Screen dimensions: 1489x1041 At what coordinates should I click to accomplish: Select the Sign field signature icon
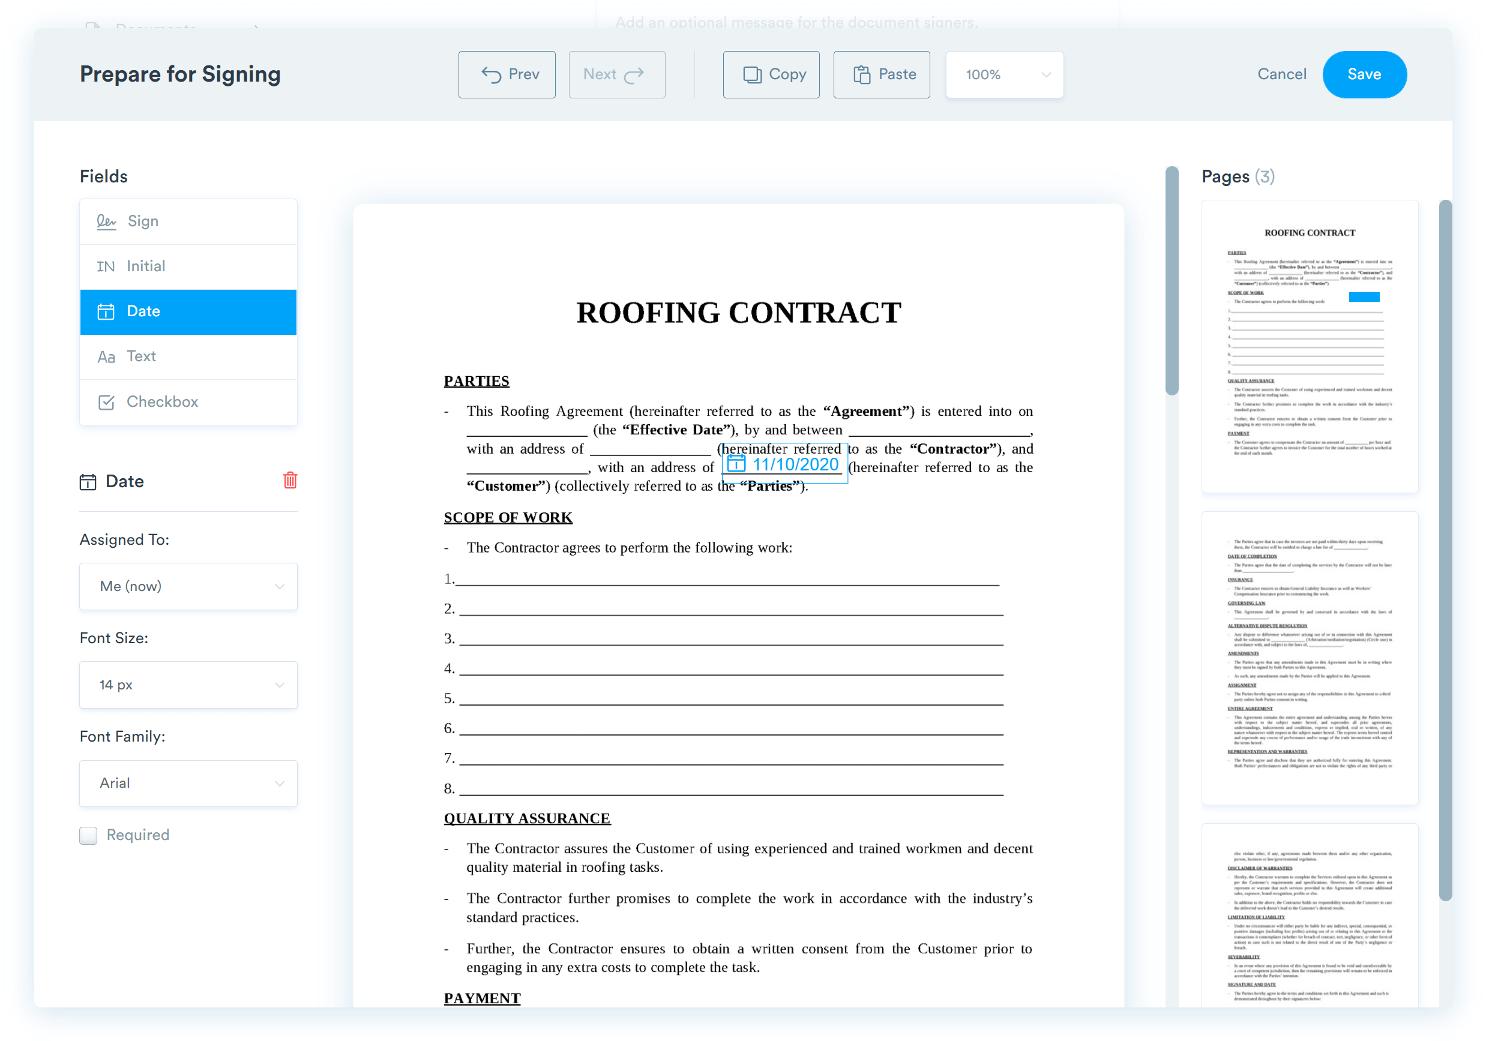coord(106,221)
